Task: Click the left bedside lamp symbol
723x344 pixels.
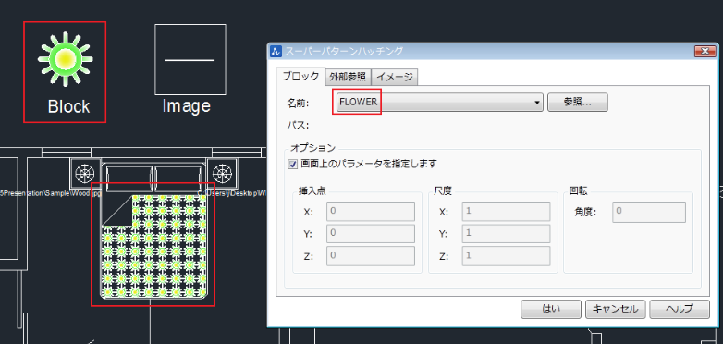Action: pos(85,173)
